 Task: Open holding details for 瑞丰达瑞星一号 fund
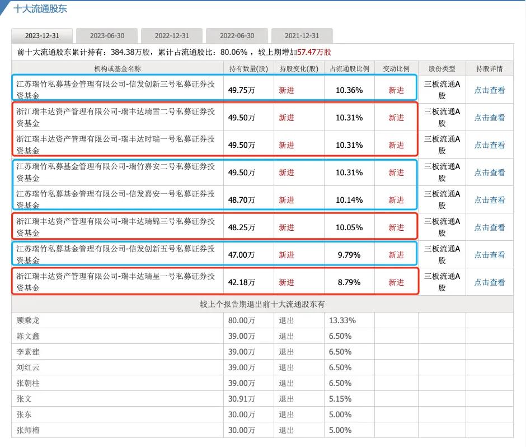(x=489, y=282)
